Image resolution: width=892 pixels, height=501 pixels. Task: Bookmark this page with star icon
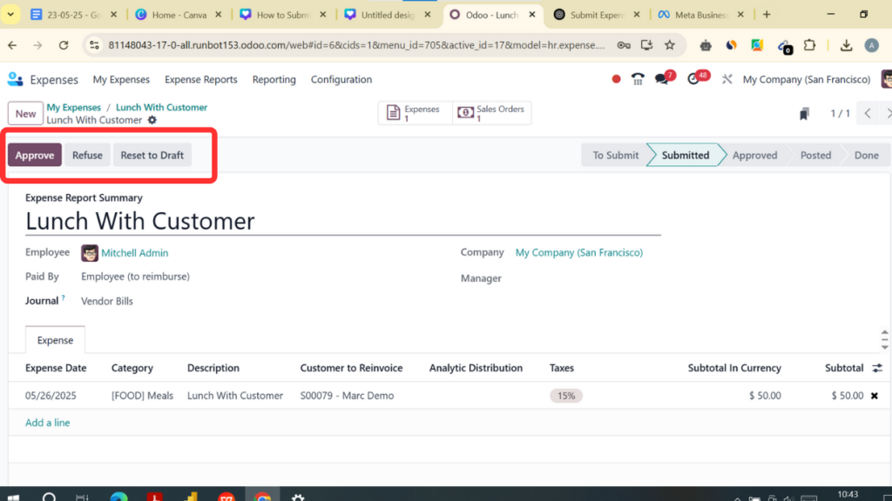[x=670, y=45]
